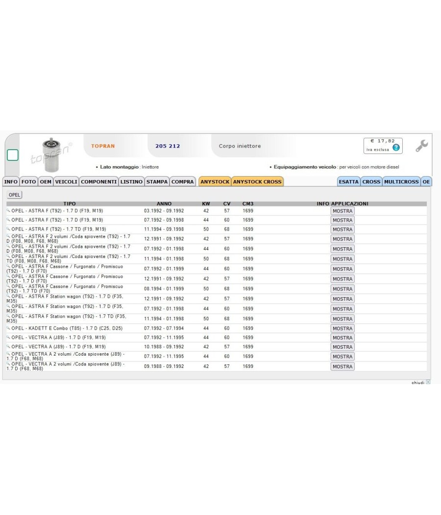Open the wrench settings icon
The image size is (441, 515).
[x=421, y=146]
